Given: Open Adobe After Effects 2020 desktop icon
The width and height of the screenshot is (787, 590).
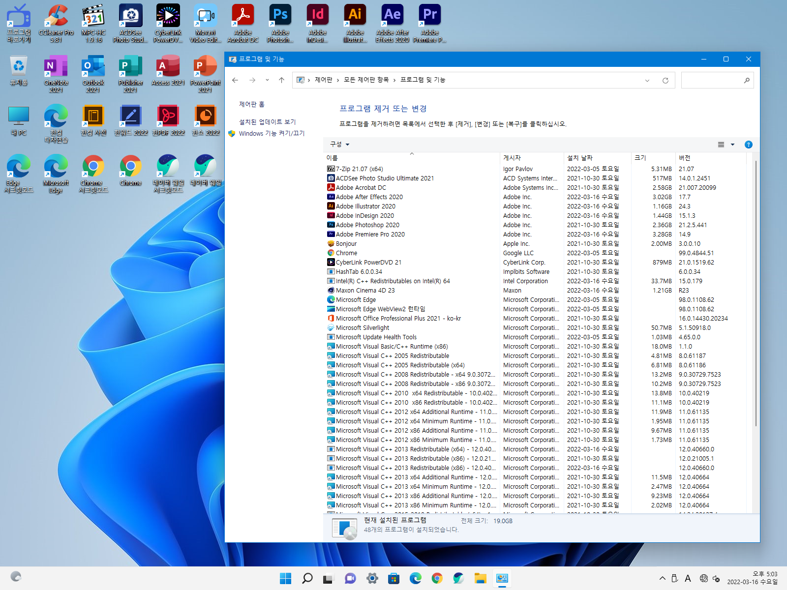Looking at the screenshot, I should coord(393,24).
